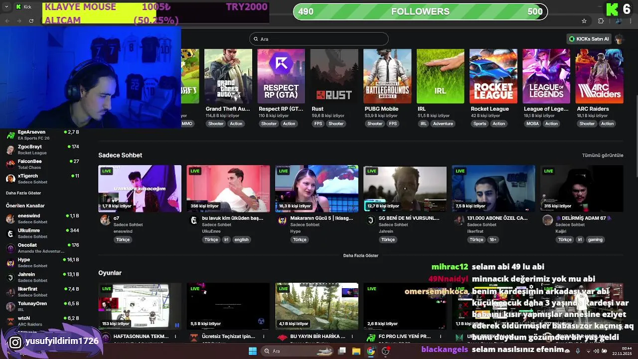The width and height of the screenshot is (638, 359).
Task: Open Chrome from the taskbar
Action: pos(371,351)
